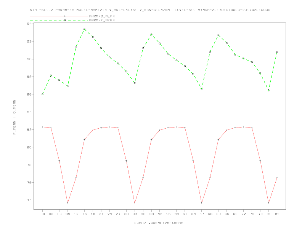Click x-axis tick label 84

pyautogui.click(x=277, y=214)
